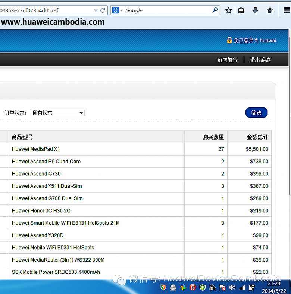Open the red Sogou S tray icon
Image resolution: width=291 pixels, height=294 pixels.
(193, 287)
